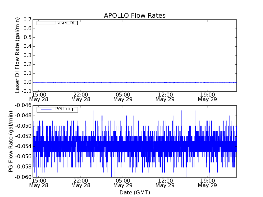Viewport: 263px width, 197px height.
Task: Click the 0.0 tick on Laser DI axis
Action: coord(27,82)
